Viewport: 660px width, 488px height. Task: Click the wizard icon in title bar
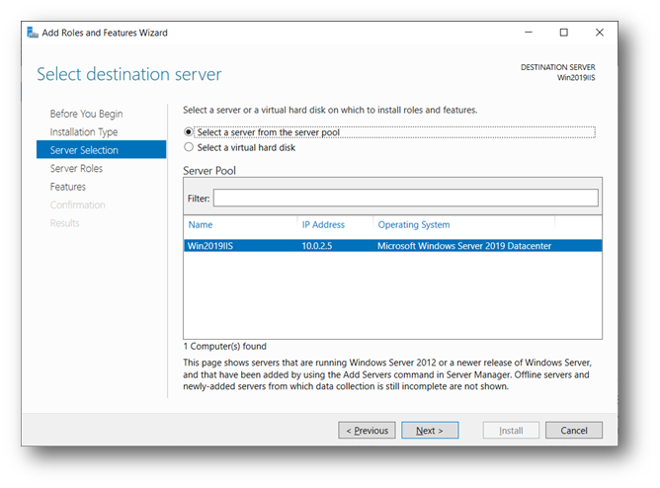(x=32, y=33)
